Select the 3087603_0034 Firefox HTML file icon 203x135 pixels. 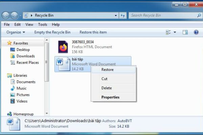pos(63,47)
